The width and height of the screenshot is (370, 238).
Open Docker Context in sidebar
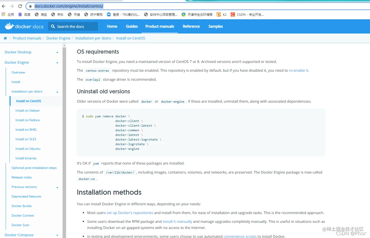click(x=23, y=216)
